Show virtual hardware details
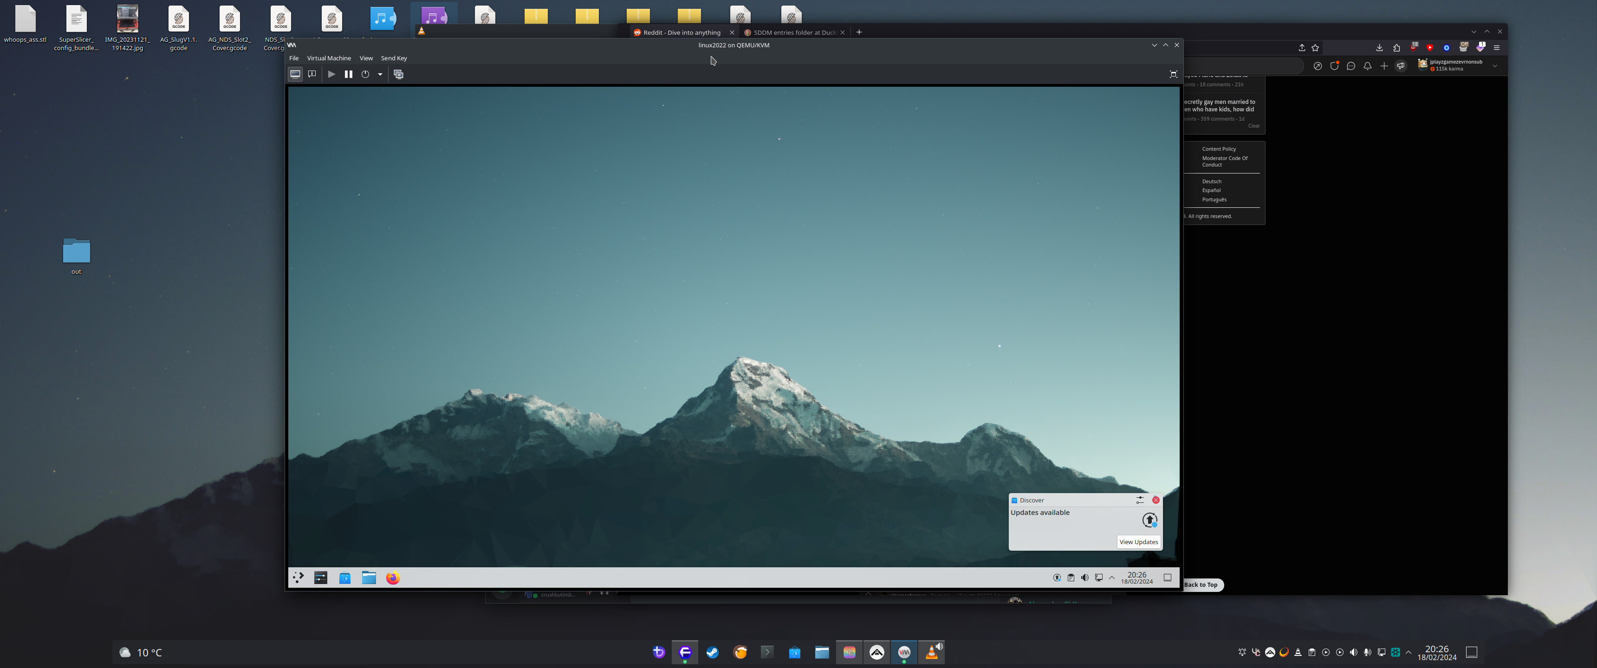Viewport: 1597px width, 668px height. pyautogui.click(x=312, y=74)
